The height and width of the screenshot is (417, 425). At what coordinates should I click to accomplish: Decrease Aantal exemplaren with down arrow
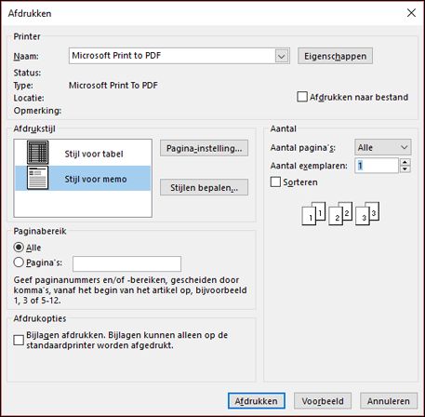[405, 169]
